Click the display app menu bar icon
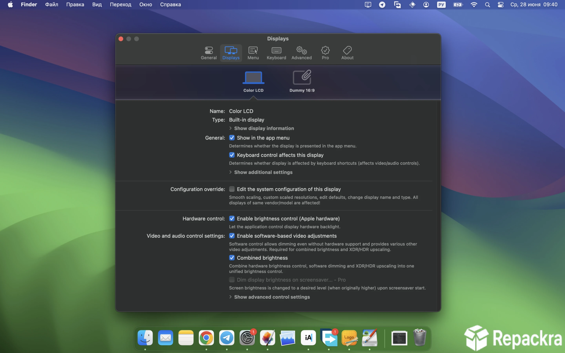This screenshot has width=565, height=353. [x=368, y=5]
